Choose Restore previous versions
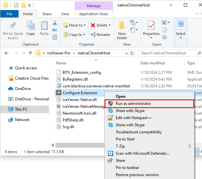The image size is (202, 179). tap(149, 175)
